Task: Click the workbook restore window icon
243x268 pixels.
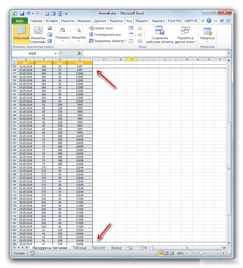Action: pyautogui.click(x=222, y=21)
